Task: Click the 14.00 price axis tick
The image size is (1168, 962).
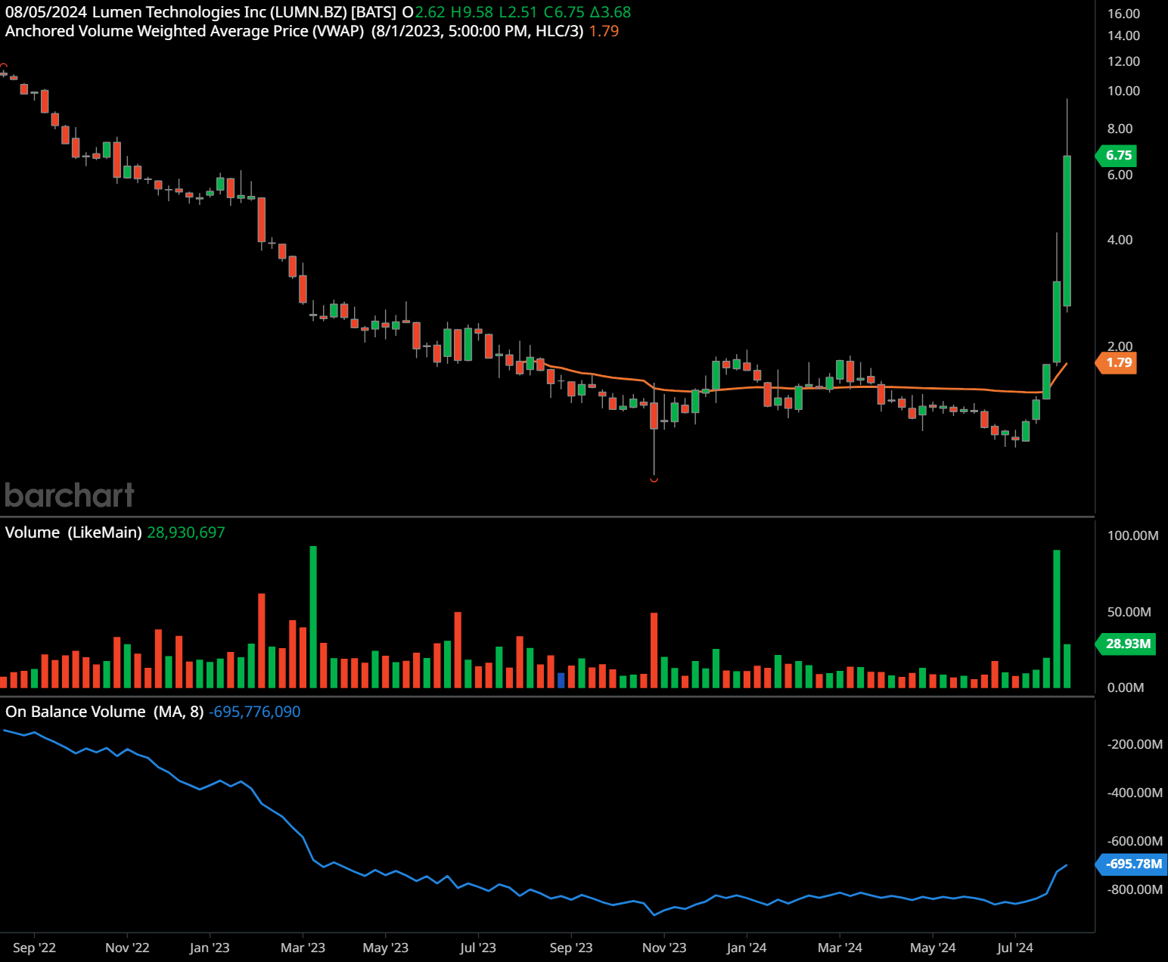Action: pos(1123,36)
